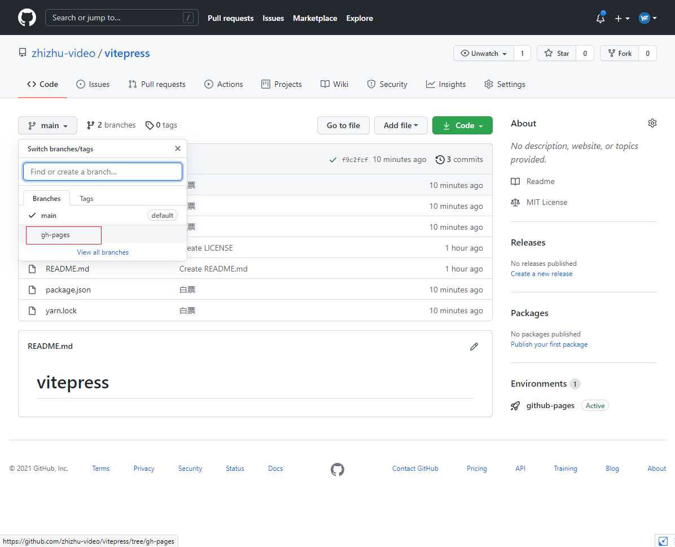This screenshot has width=675, height=547.
Task: Click the bottom-right checkbox tray icon
Action: point(663,541)
